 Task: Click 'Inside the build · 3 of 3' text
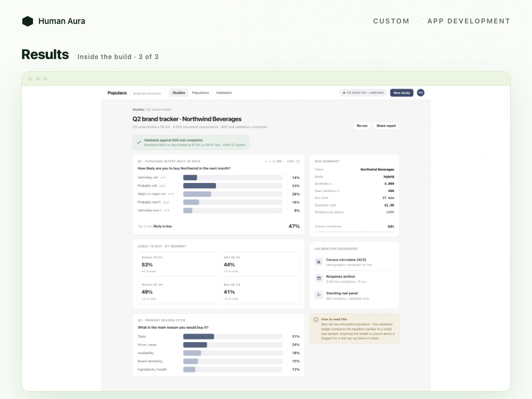pyautogui.click(x=118, y=57)
